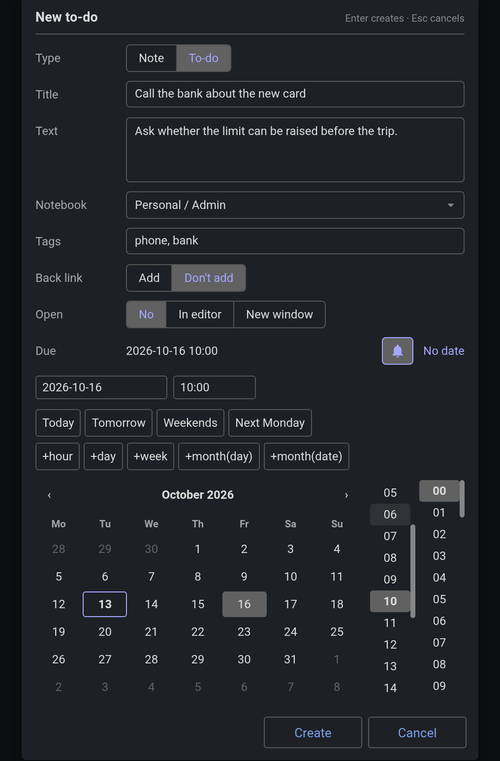Click the Create button
The width and height of the screenshot is (500, 761).
313,733
